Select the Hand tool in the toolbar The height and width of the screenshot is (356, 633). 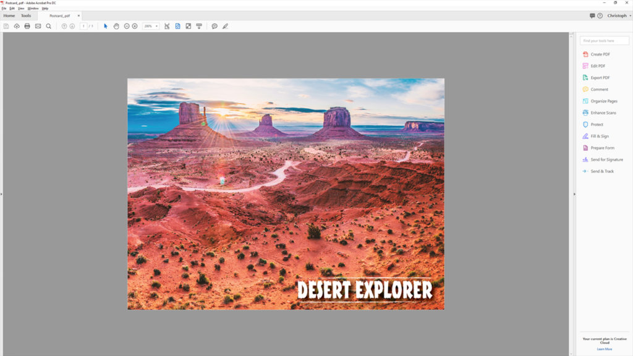(116, 26)
